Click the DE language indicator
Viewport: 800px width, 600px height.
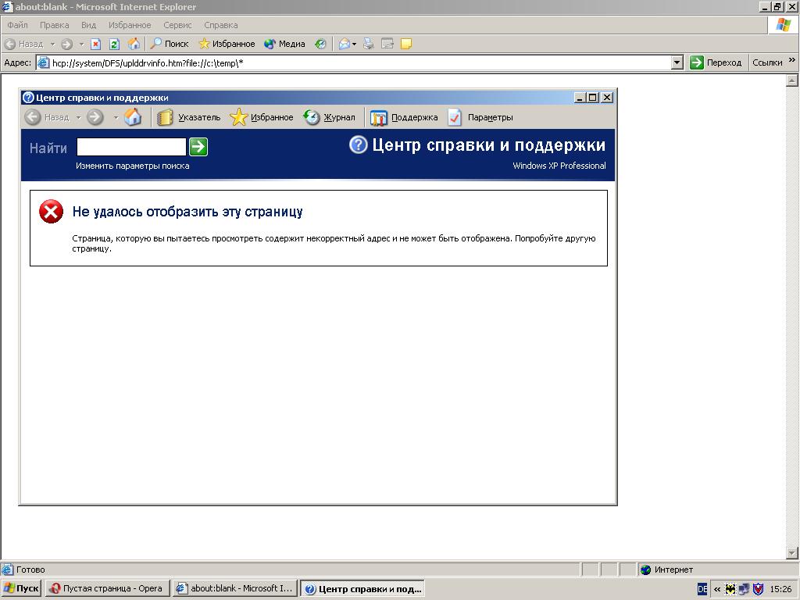[702, 589]
